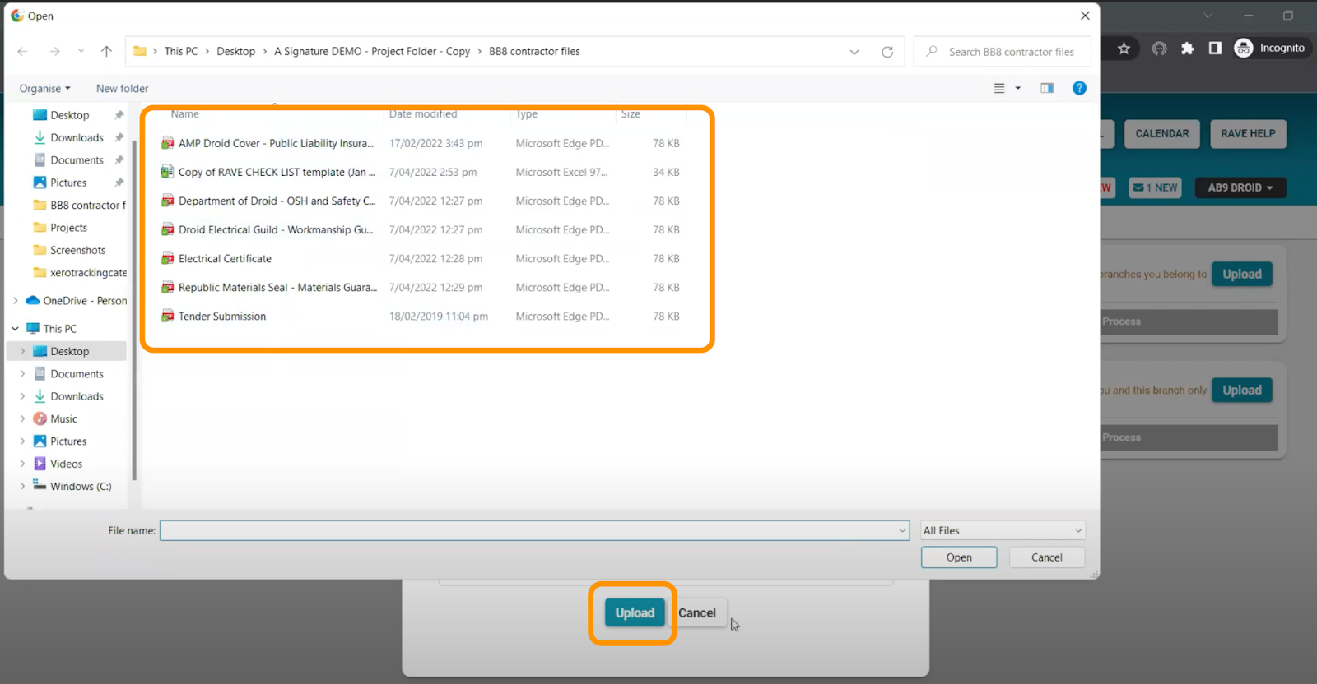Select the pinned Desktop quick access item
The image size is (1317, 684).
pos(69,115)
